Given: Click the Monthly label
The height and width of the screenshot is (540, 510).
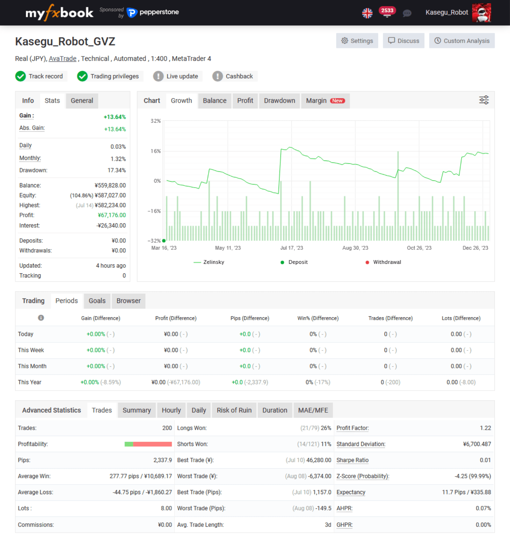Looking at the screenshot, I should 30,158.
